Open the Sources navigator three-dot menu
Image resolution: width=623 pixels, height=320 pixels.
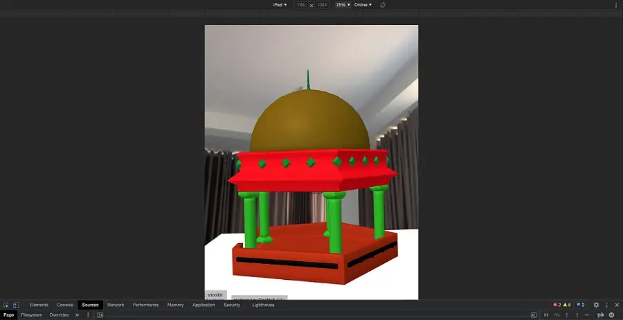[88, 315]
